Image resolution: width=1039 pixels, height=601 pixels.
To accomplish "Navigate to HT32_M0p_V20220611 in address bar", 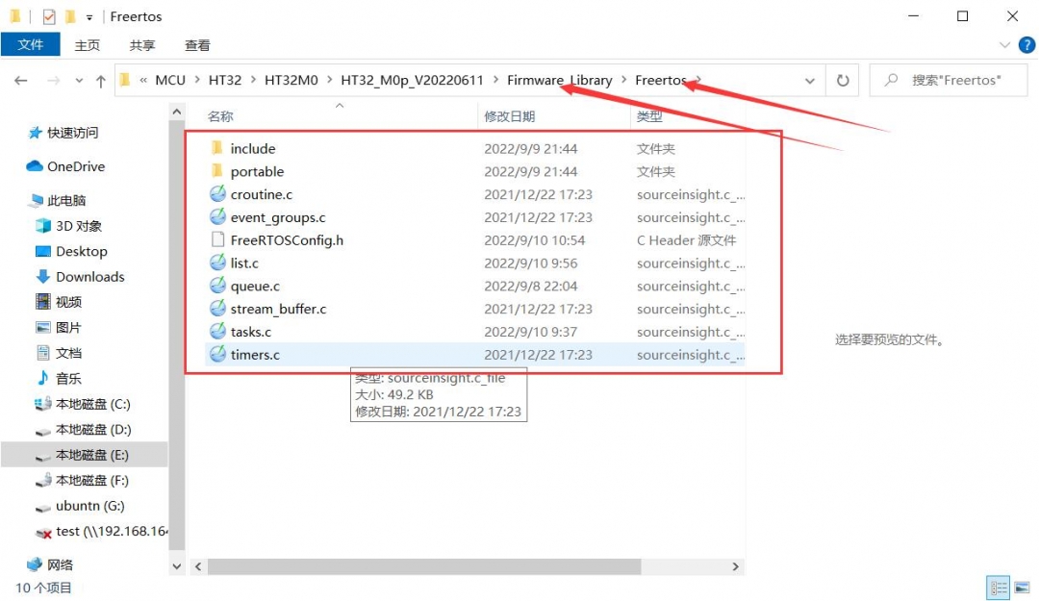I will (412, 80).
